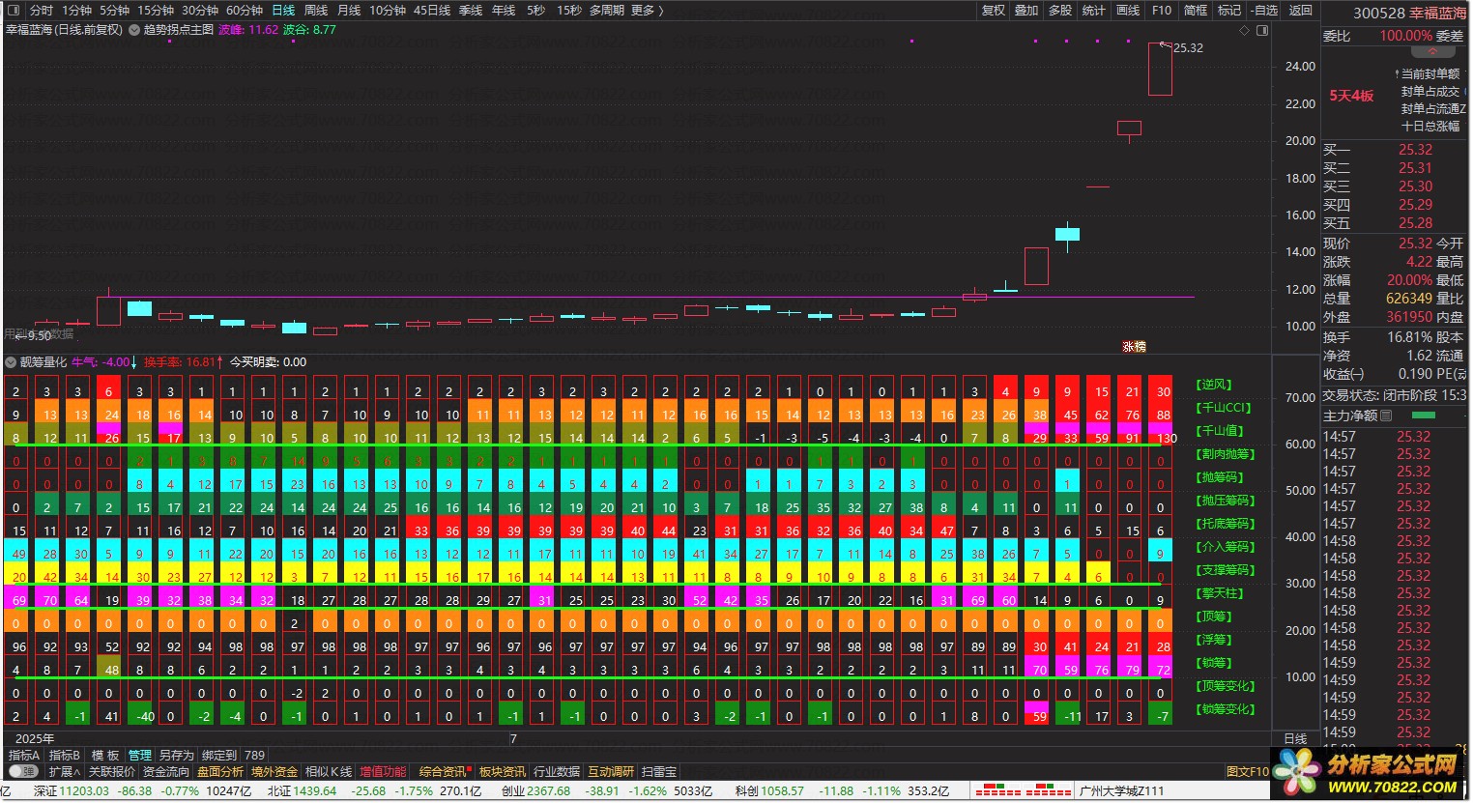1473x803 pixels.
Task: Open 境外资金 tab
Action: pos(274,772)
